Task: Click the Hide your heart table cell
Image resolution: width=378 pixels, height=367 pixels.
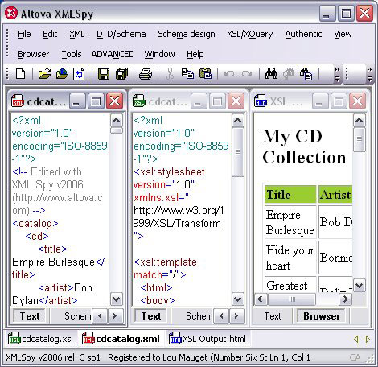Action: [x=290, y=258]
